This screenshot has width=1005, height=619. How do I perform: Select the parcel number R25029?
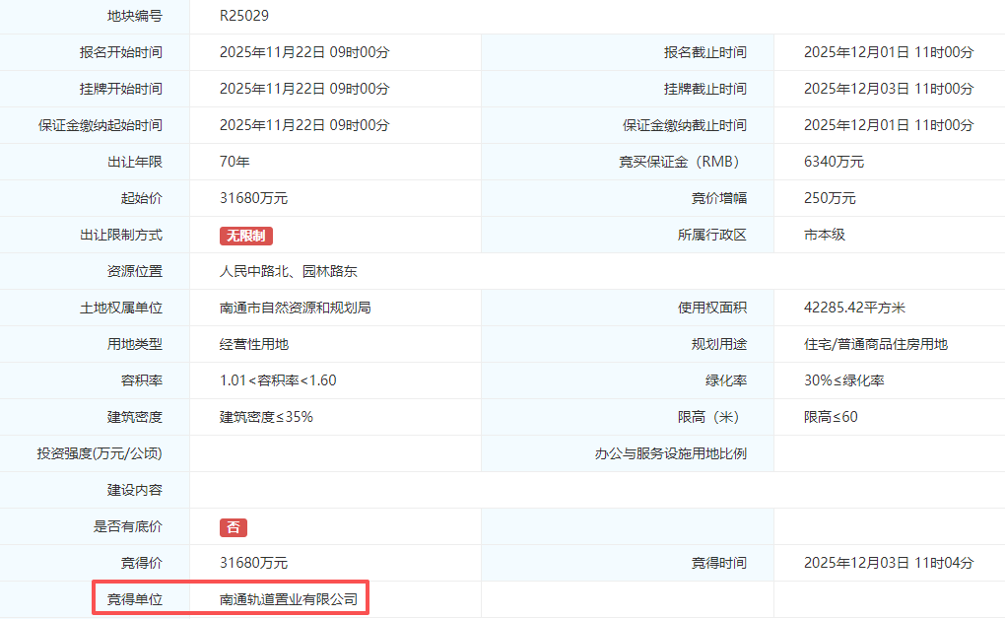point(243,16)
